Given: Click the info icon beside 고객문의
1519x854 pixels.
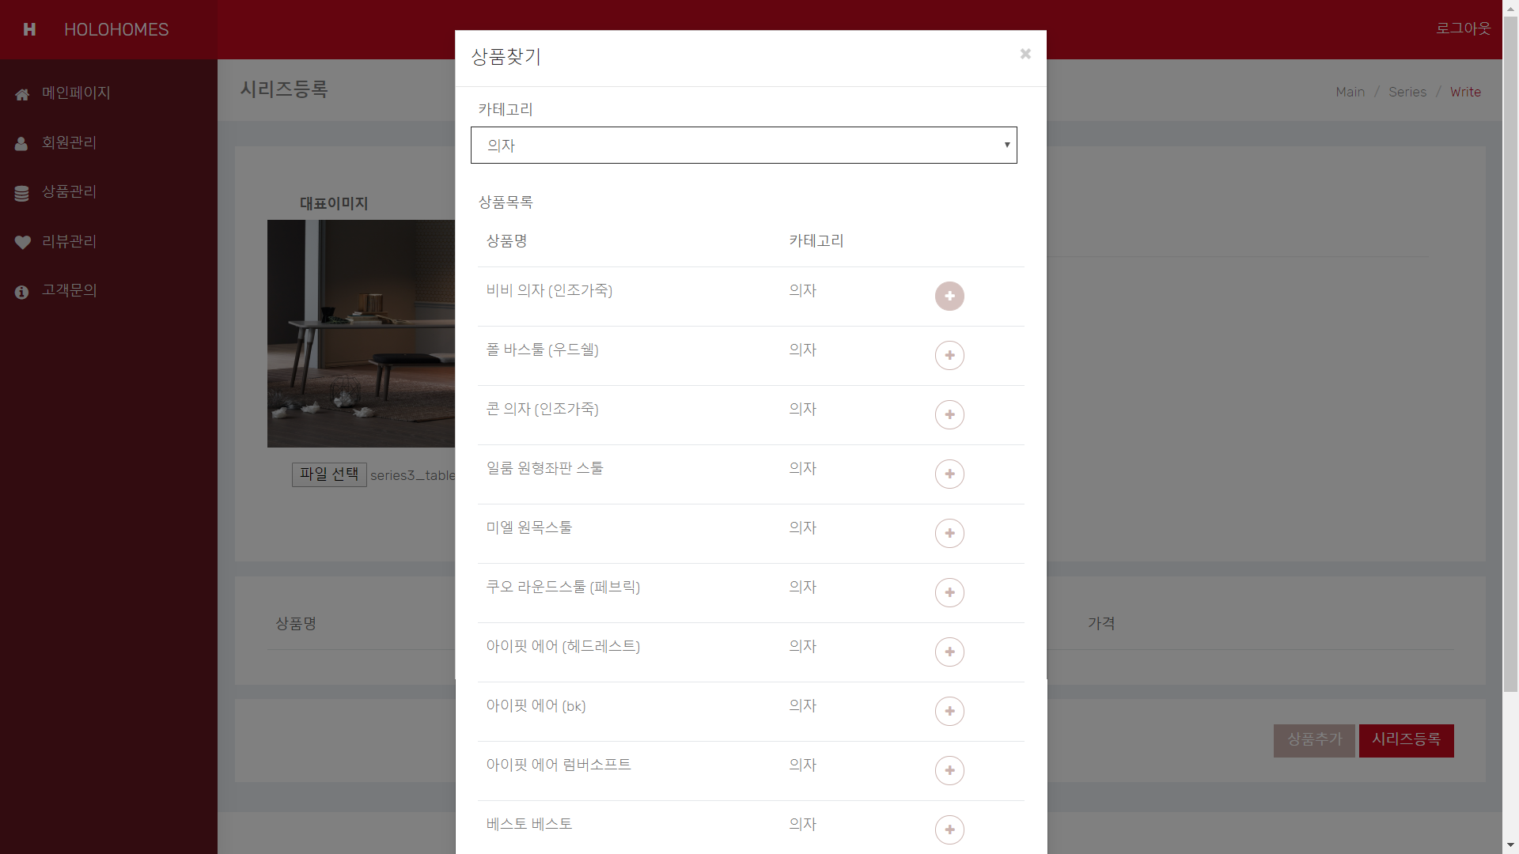Looking at the screenshot, I should pyautogui.click(x=21, y=292).
